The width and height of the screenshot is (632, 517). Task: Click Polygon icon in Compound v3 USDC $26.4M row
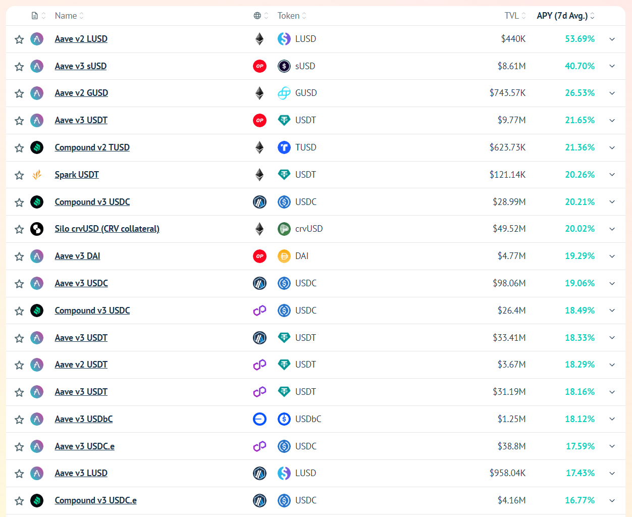tap(259, 311)
